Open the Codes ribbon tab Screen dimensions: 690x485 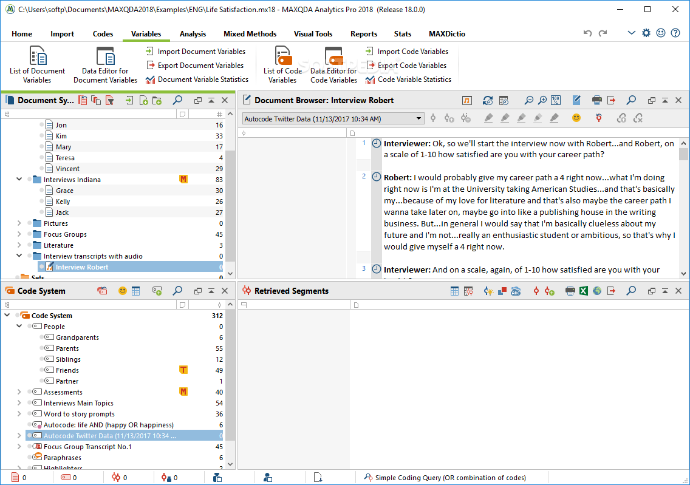[x=103, y=34]
